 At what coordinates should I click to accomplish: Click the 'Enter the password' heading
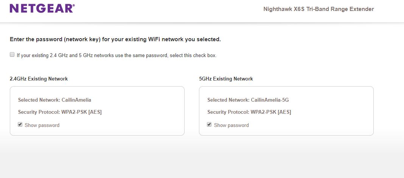115,39
